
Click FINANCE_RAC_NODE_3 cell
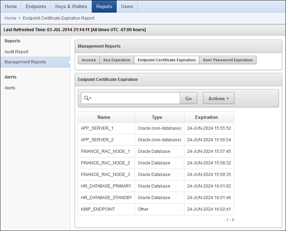pos(106,175)
